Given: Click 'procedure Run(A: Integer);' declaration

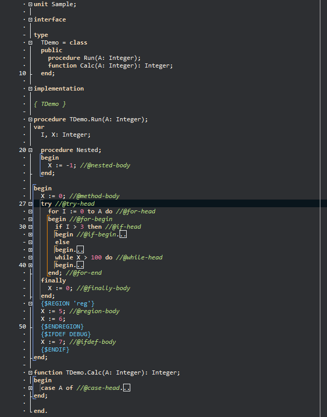Looking at the screenshot, I should [95, 58].
